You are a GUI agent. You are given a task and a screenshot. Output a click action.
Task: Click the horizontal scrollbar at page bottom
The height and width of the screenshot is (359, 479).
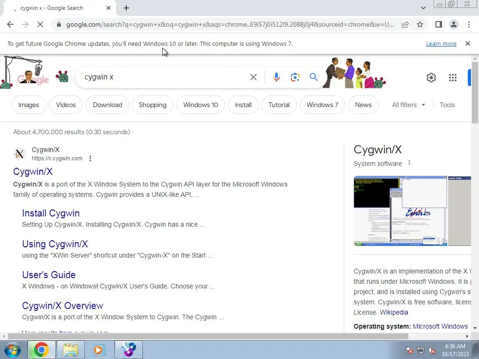pos(208,337)
